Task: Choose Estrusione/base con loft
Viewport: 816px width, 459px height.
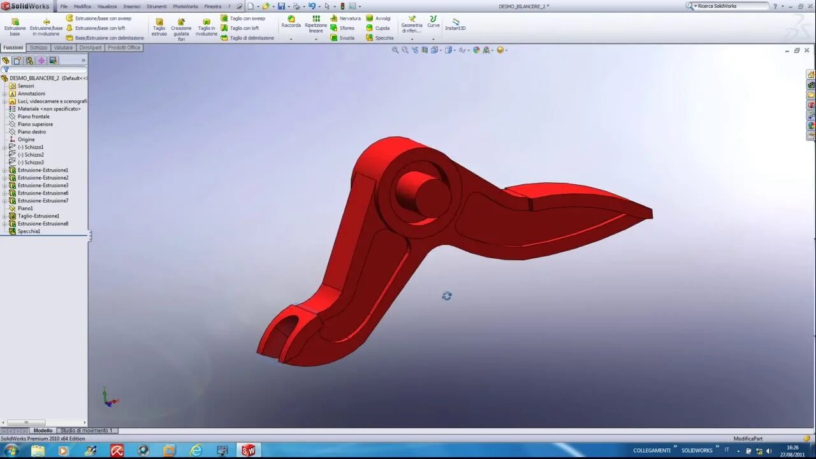Action: point(96,28)
